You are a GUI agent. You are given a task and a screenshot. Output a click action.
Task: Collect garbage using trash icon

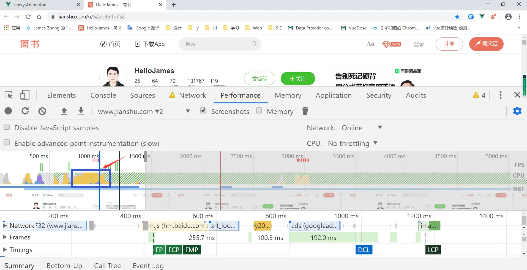click(305, 111)
